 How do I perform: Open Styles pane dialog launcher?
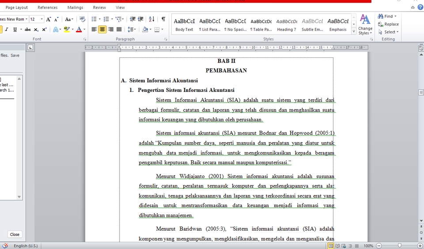point(371,39)
